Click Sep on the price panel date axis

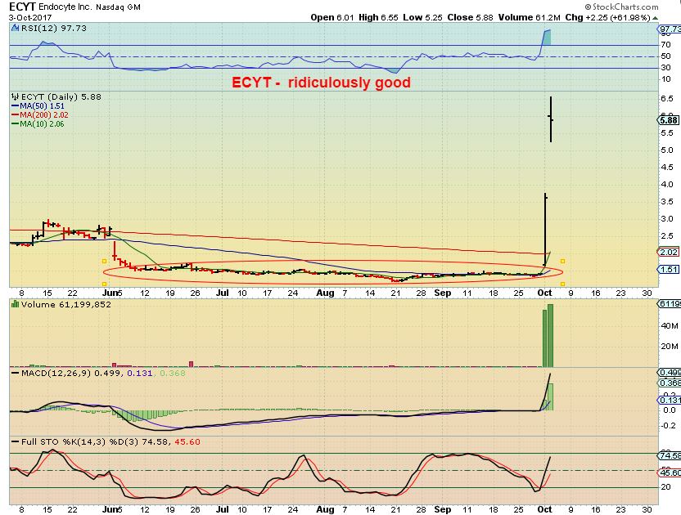(x=443, y=293)
